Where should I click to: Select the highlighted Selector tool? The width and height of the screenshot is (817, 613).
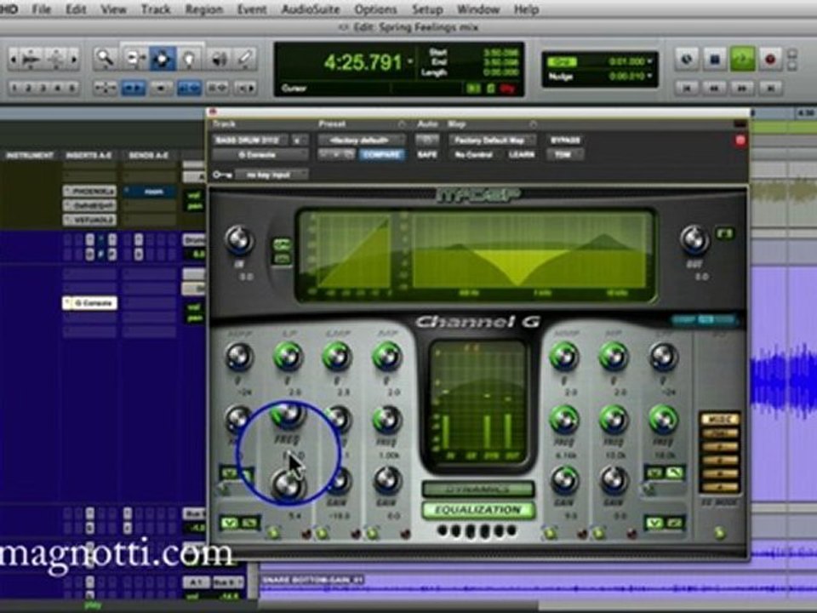click(x=163, y=59)
